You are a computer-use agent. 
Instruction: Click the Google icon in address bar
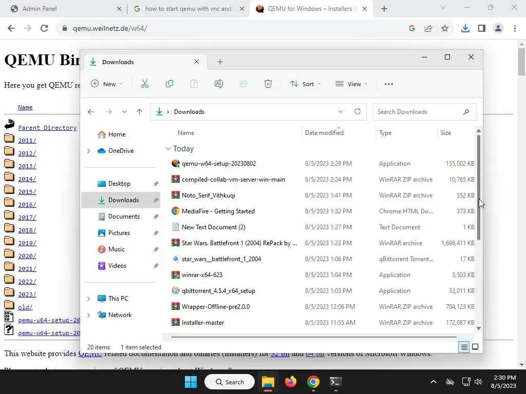coord(412,29)
